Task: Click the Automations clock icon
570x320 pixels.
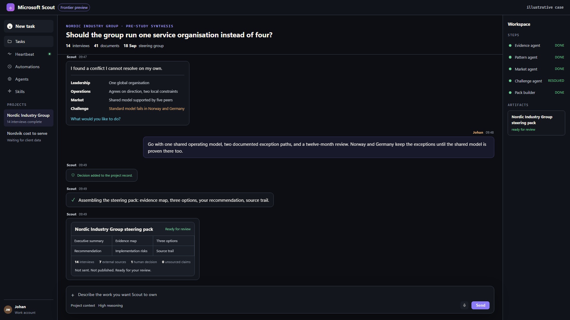Action: [x=9, y=67]
